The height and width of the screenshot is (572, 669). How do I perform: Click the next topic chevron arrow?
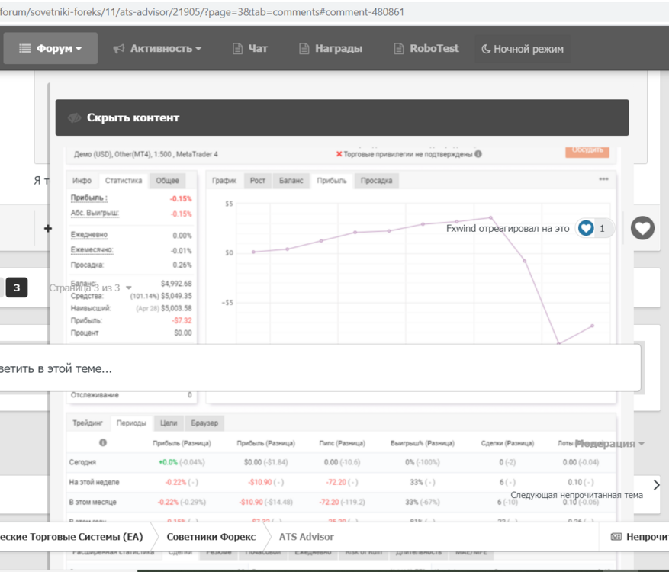(656, 485)
